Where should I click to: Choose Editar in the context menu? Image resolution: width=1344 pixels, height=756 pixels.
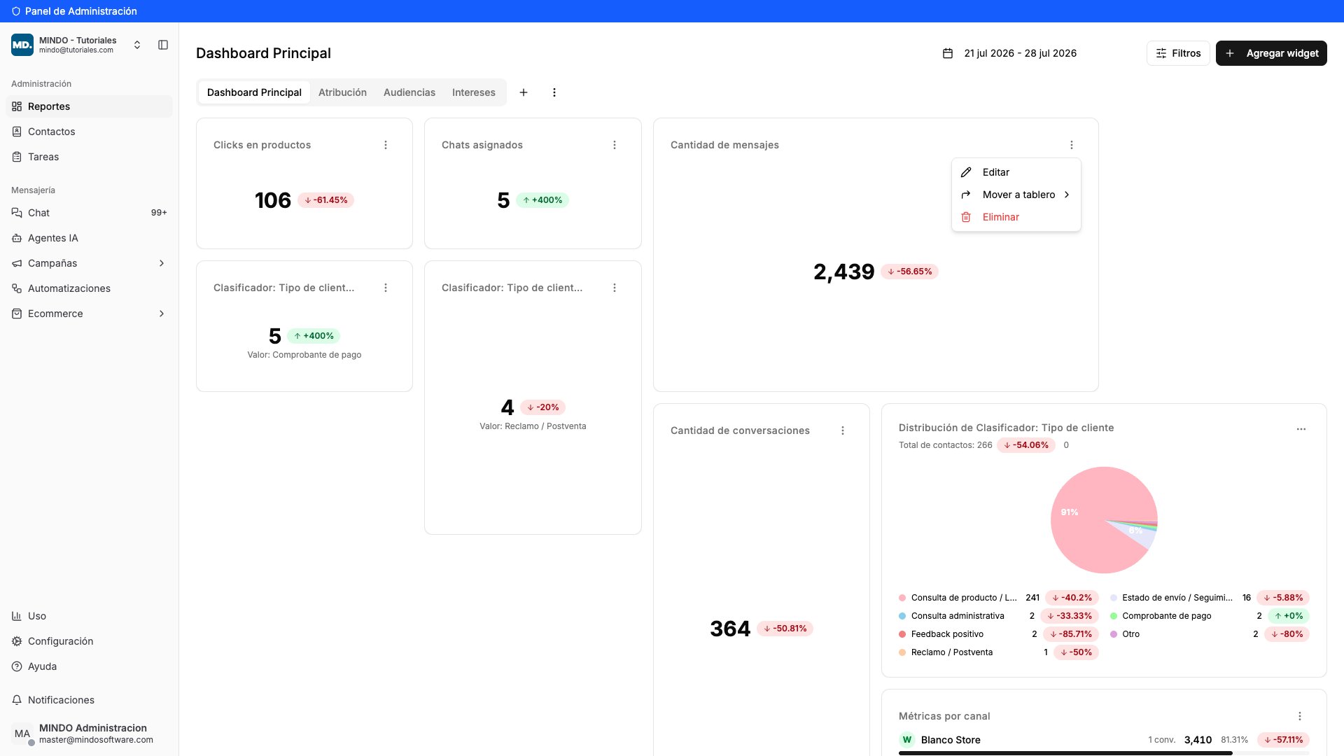(x=1016, y=172)
